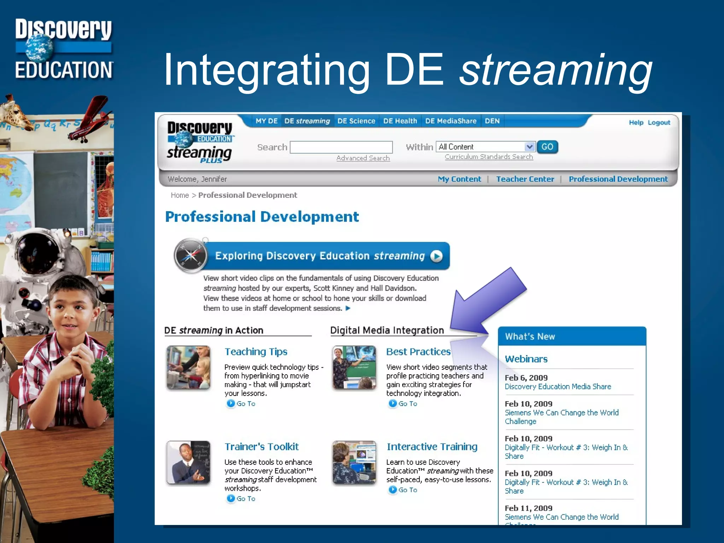
Task: Switch to the DE streaming tab
Action: pyautogui.click(x=307, y=121)
